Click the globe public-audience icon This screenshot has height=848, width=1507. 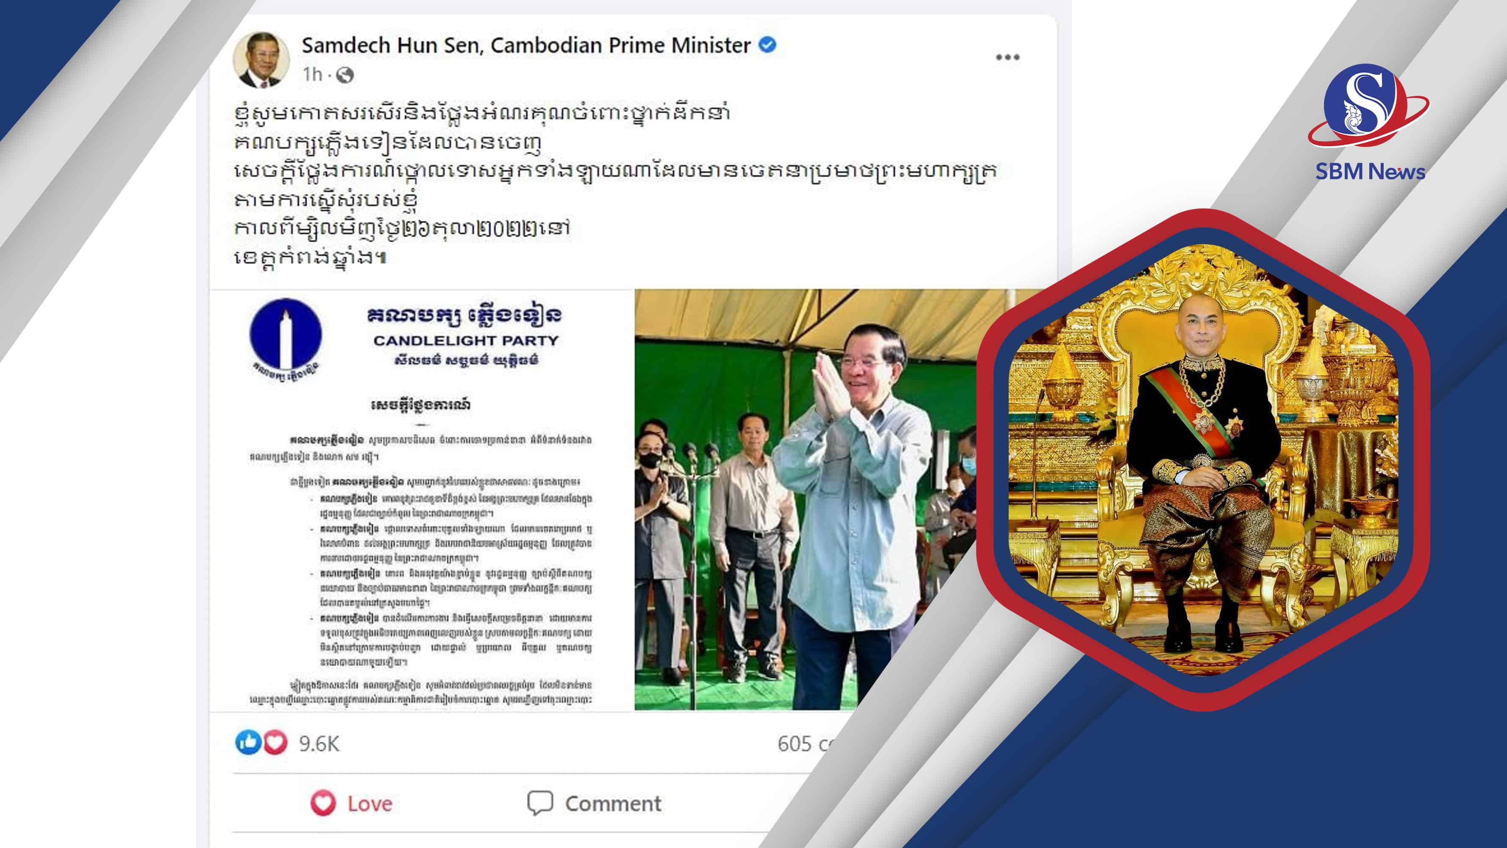(345, 75)
